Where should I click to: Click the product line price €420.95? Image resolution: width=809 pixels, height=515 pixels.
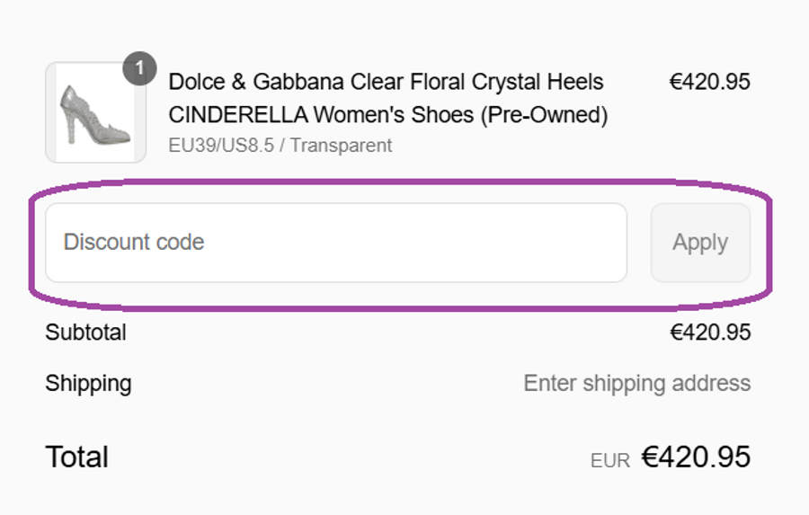coord(709,83)
